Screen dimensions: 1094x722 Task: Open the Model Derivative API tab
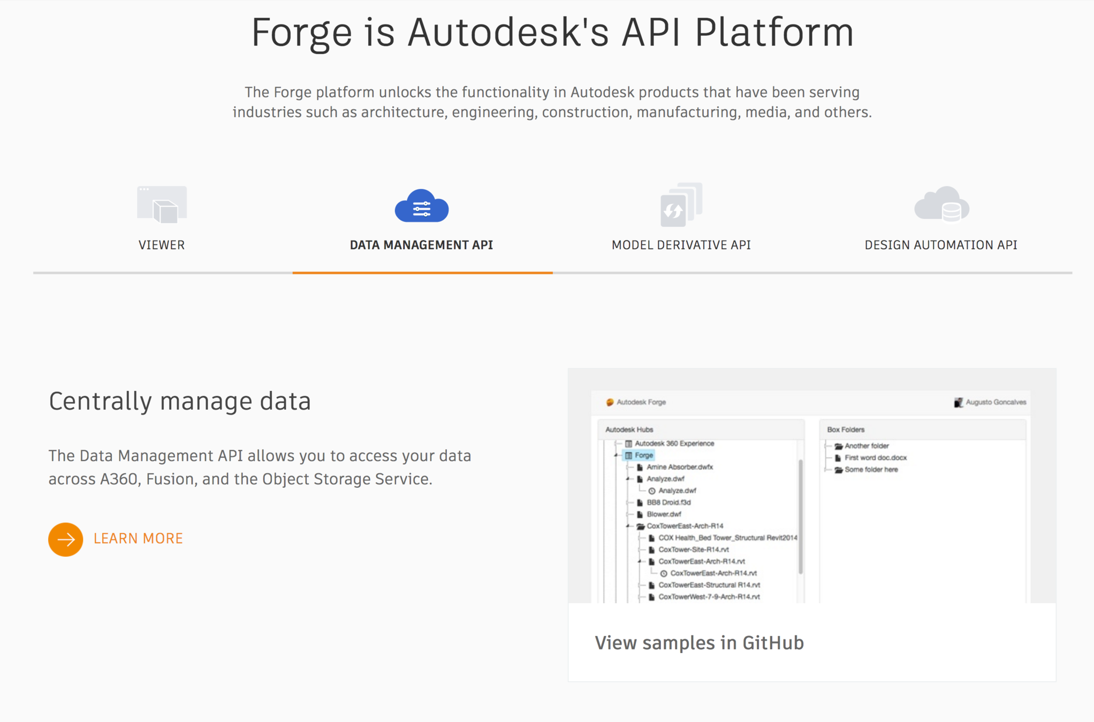click(x=681, y=245)
